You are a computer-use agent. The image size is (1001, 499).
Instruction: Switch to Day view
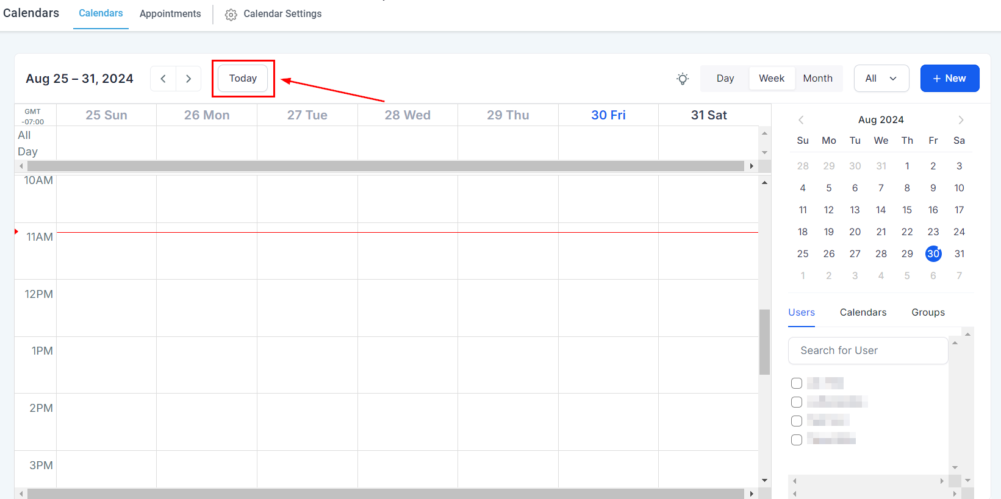[725, 79]
